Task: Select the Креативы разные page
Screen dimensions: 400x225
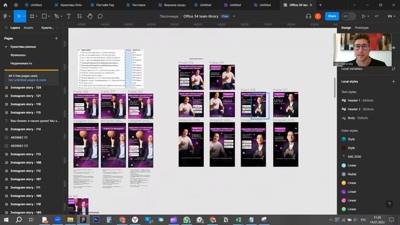Action: (23, 47)
